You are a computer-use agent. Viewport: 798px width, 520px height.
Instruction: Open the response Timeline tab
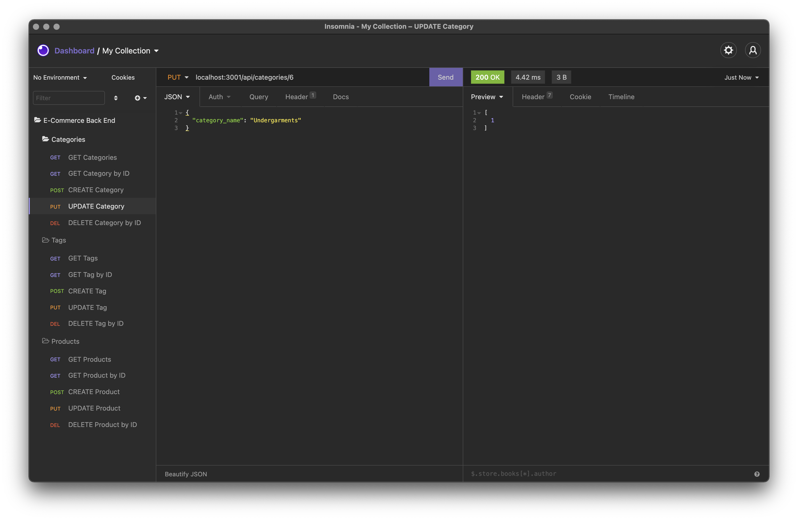pyautogui.click(x=621, y=97)
